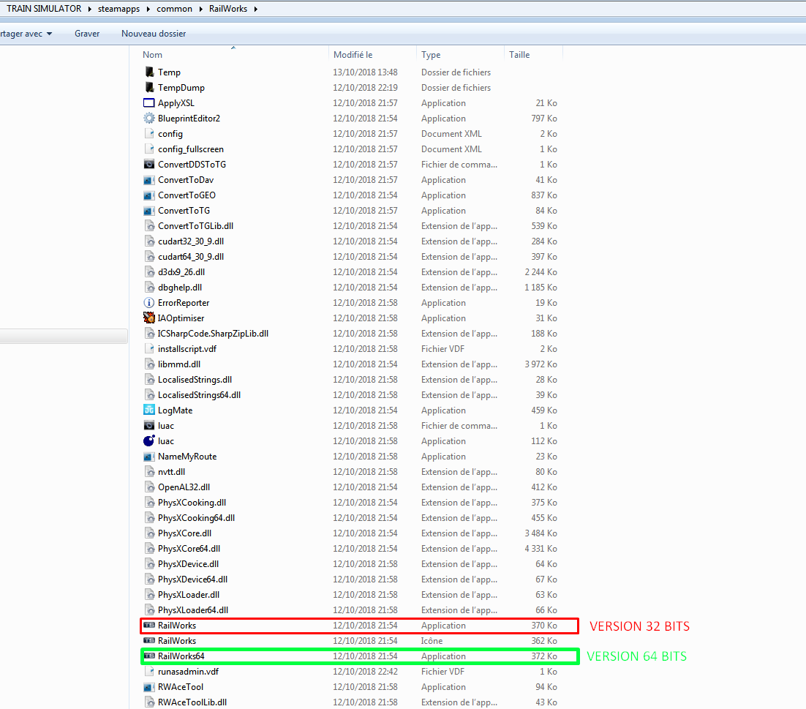Select the PhysXDevice.dll file name
This screenshot has height=709, width=806.
[x=188, y=564]
